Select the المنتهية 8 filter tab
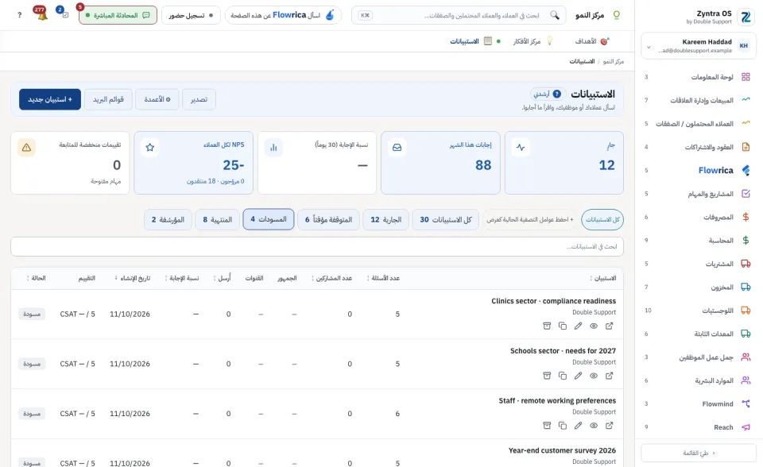This screenshot has width=763, height=467. [x=218, y=220]
